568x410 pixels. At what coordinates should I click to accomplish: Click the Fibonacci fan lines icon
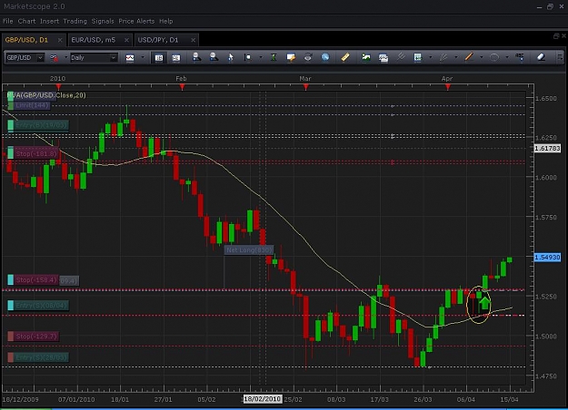pos(443,57)
